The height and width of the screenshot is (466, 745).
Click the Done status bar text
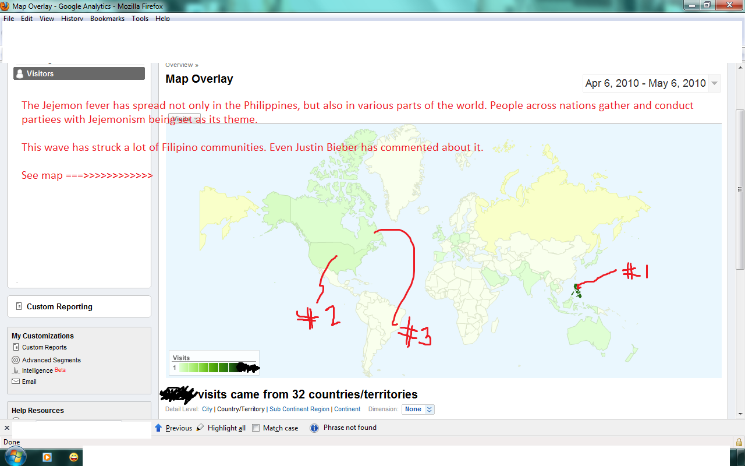12,442
